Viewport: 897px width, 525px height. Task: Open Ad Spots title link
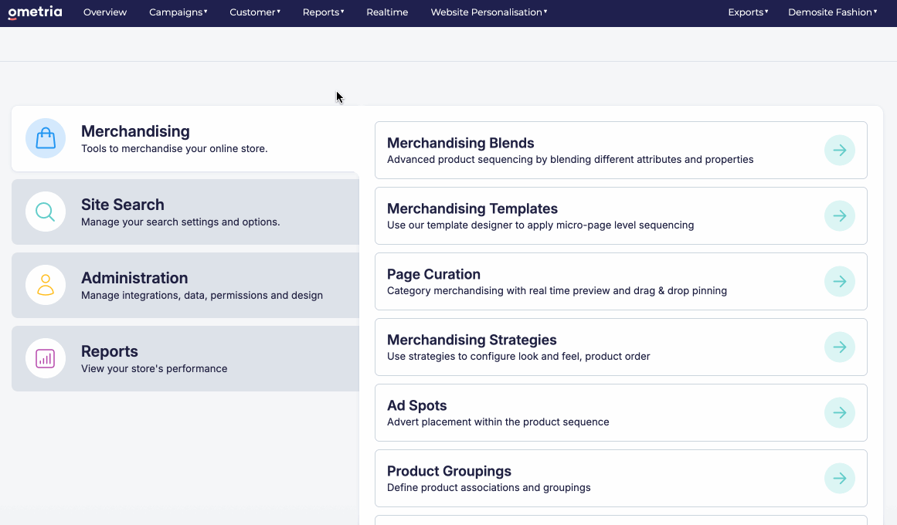tap(417, 405)
